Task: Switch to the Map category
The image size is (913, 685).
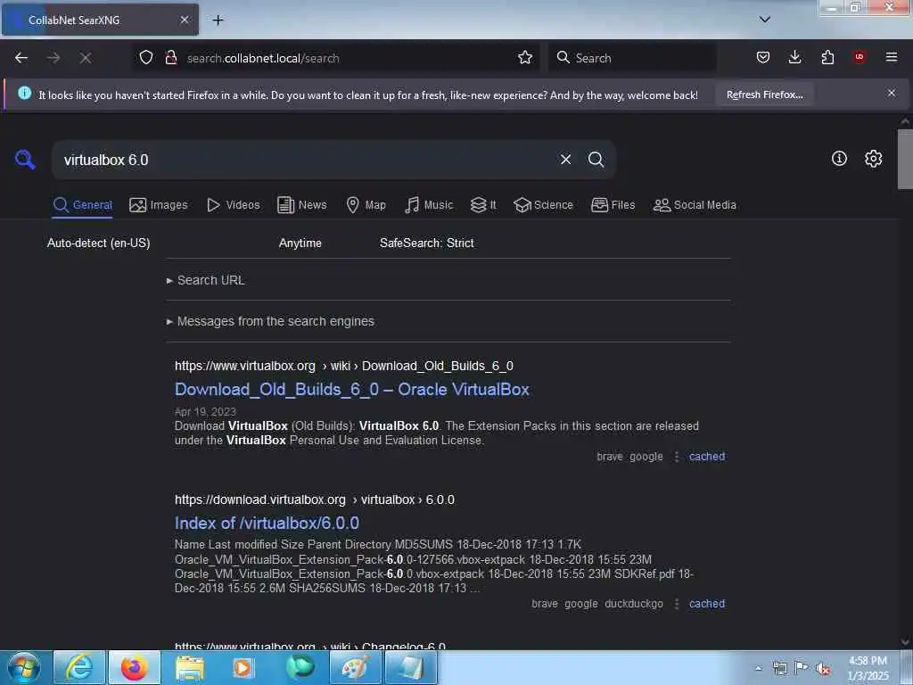Action: tap(366, 205)
